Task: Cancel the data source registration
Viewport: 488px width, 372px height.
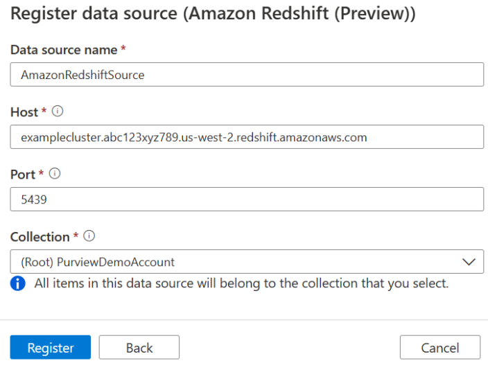Action: pos(440,348)
